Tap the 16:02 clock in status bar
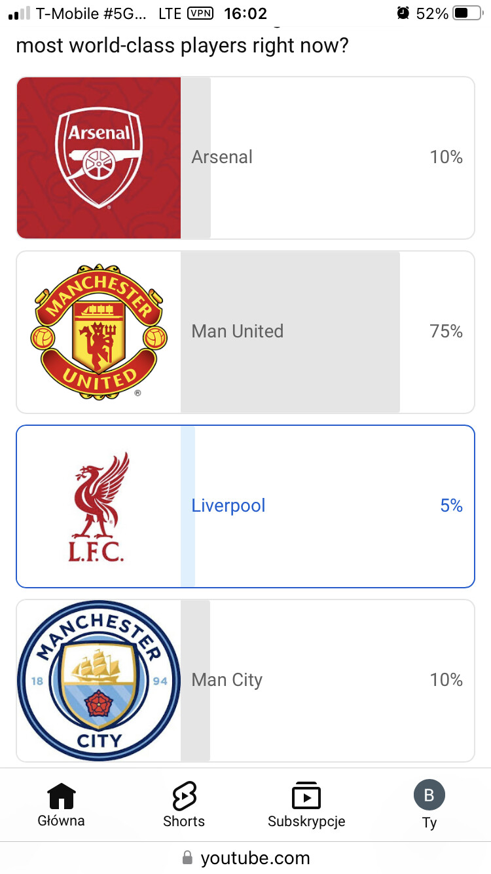The image size is (491, 874). (x=245, y=13)
